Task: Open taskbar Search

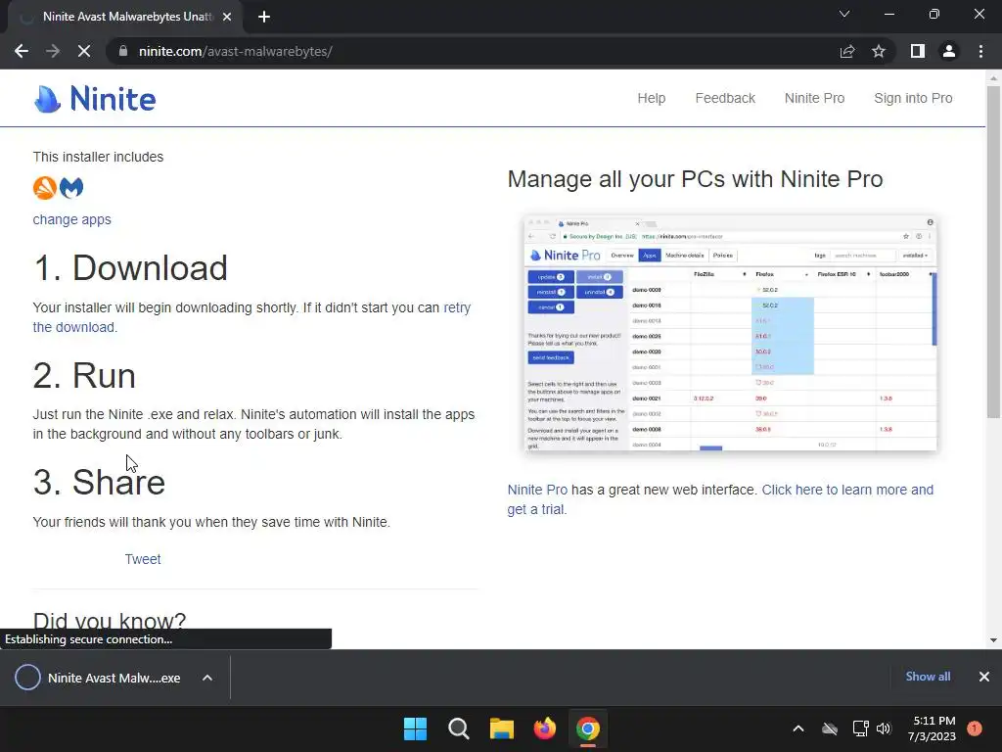Action: 458,728
